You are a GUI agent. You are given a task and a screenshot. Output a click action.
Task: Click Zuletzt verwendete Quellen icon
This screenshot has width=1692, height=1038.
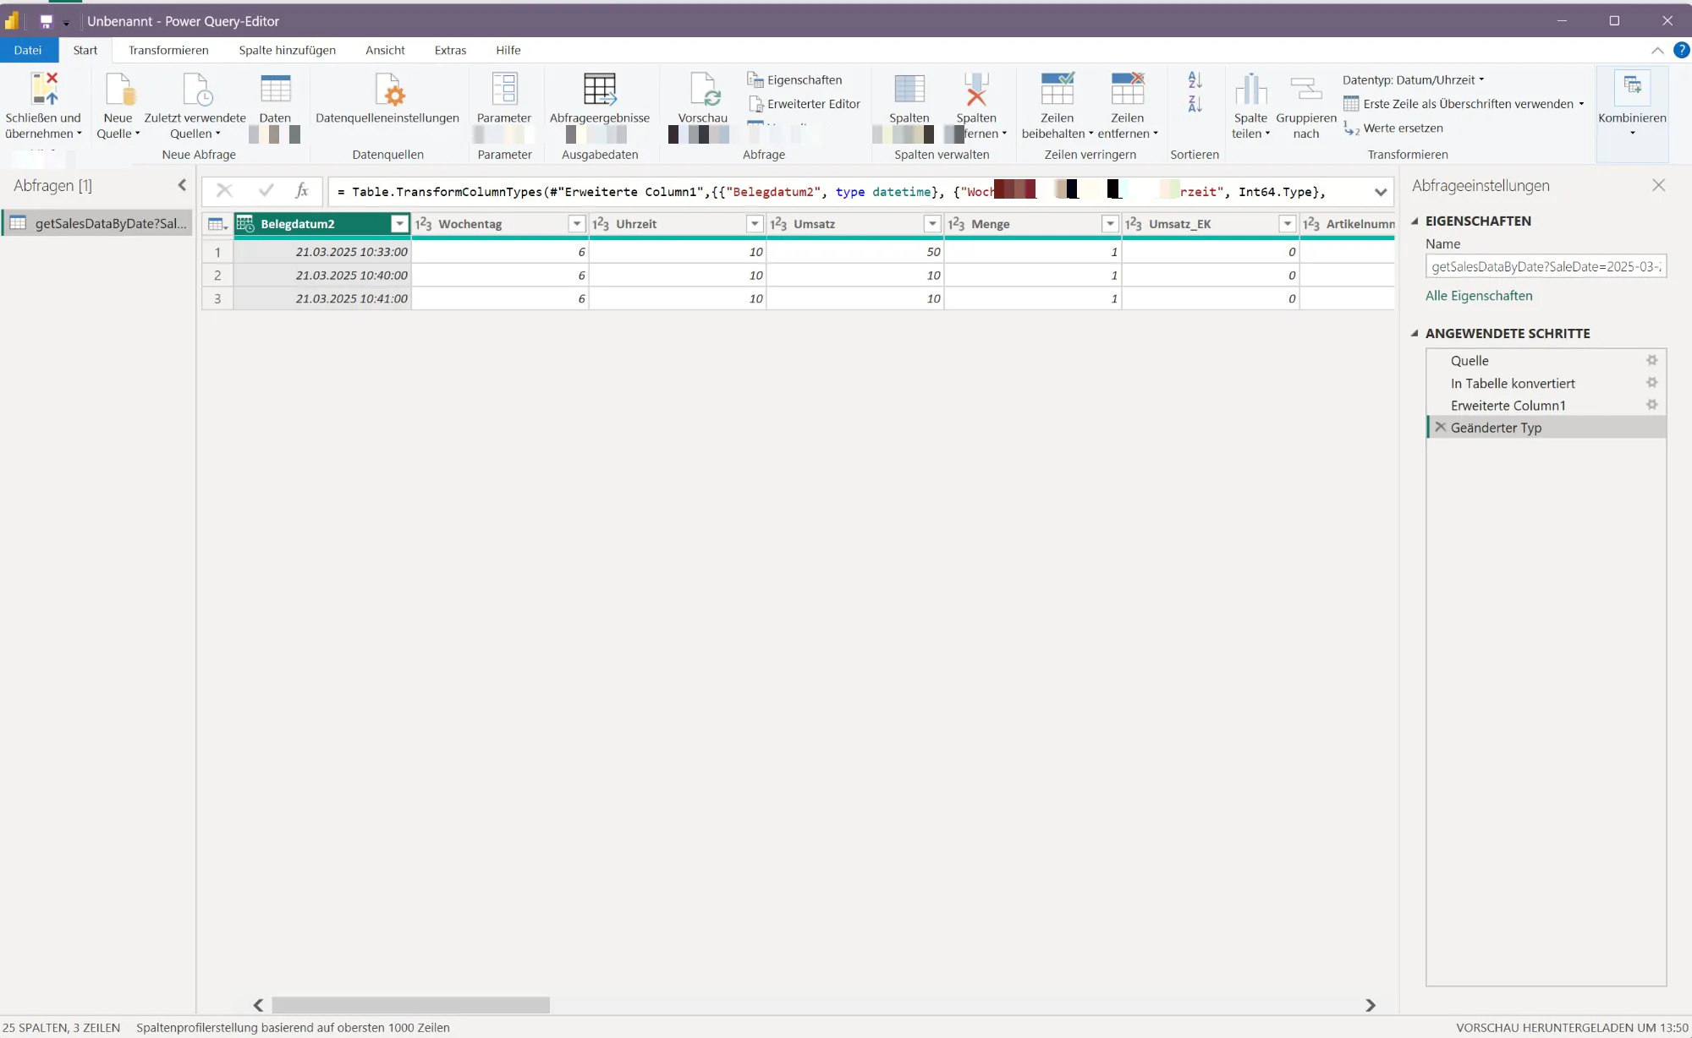(196, 89)
